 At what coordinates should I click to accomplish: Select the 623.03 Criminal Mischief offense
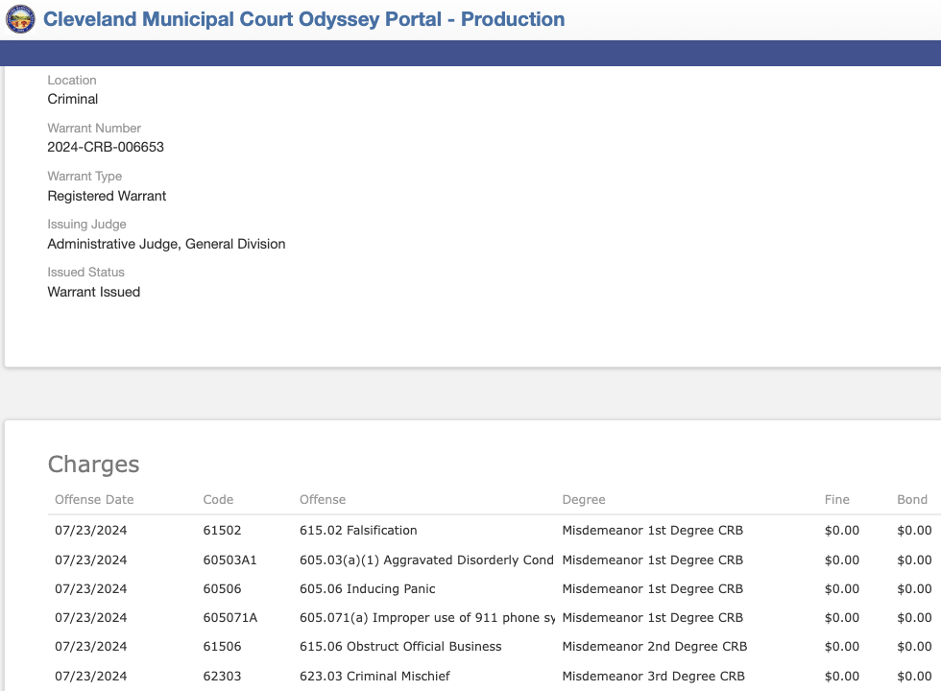click(374, 676)
